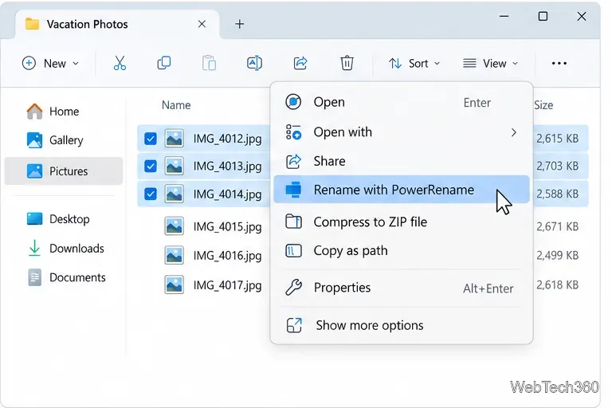Open Properties from context menu
The image size is (612, 408).
tap(402, 288)
